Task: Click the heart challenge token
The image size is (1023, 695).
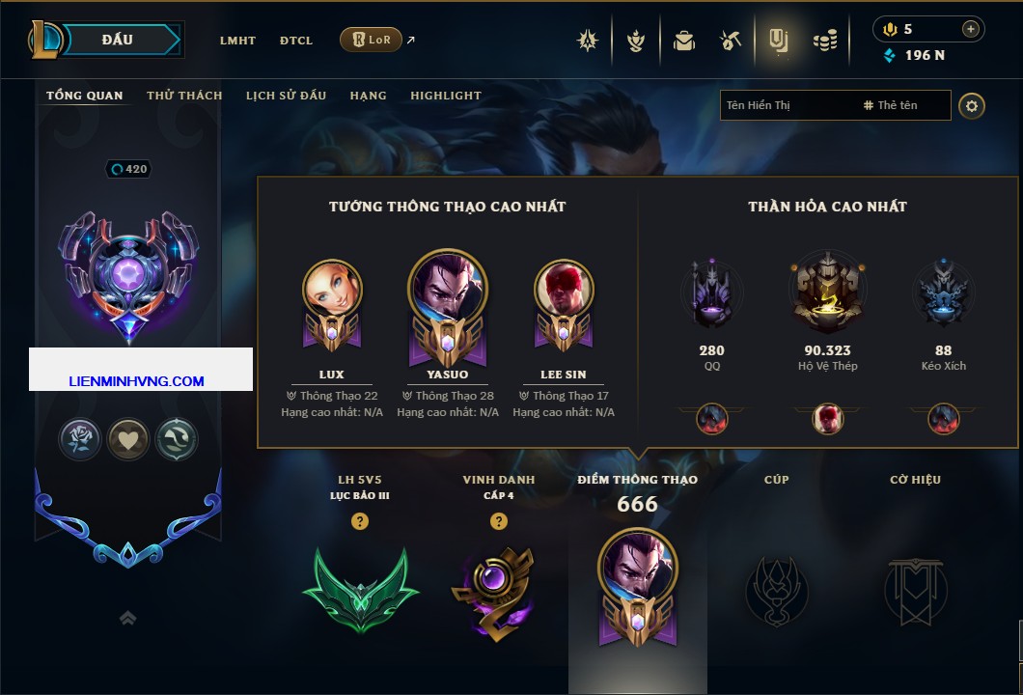Action: click(127, 439)
